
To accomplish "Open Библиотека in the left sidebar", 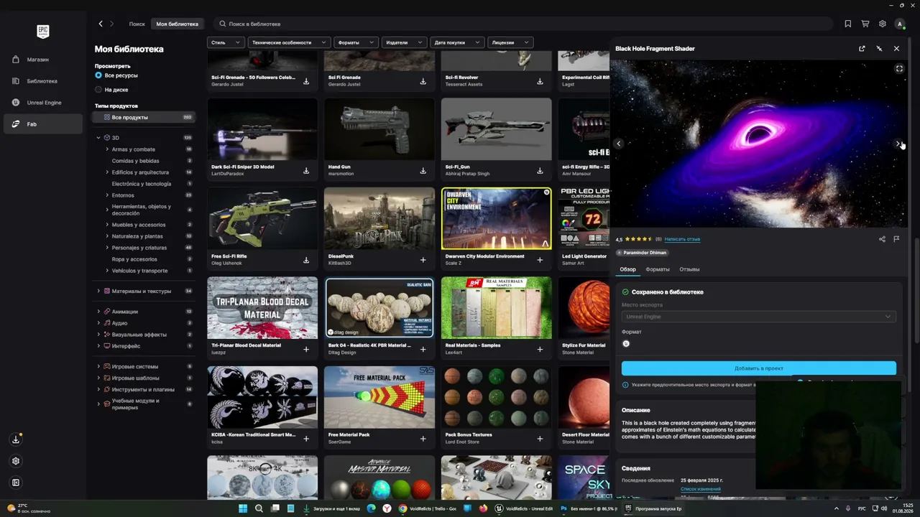I will pos(42,81).
